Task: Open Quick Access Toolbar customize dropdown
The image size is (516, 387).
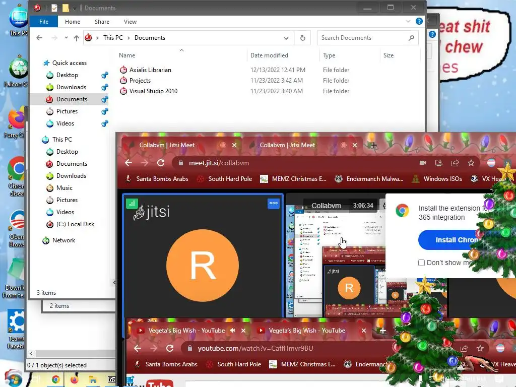Action: coord(75,8)
